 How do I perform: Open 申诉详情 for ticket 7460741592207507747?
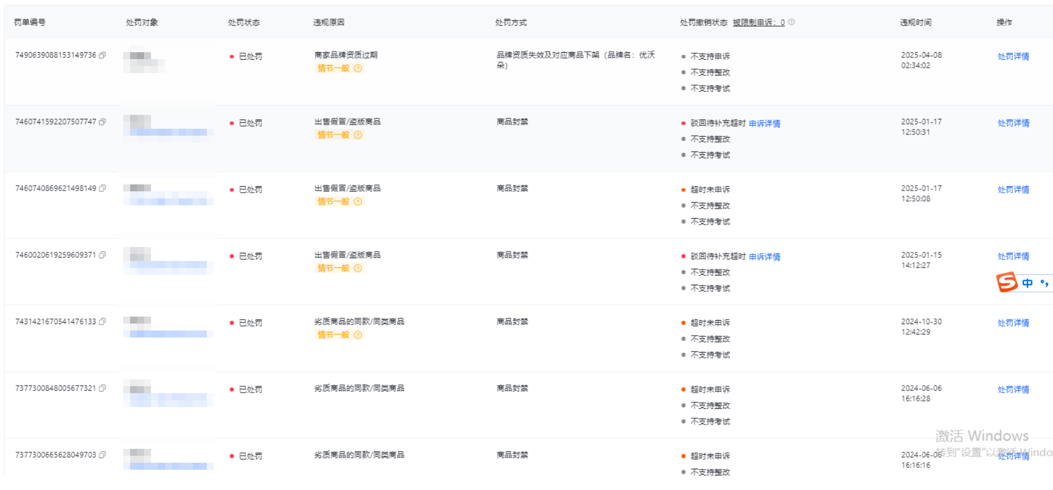pos(764,124)
